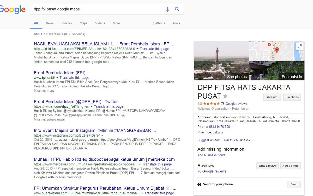Viewport: 313px width, 196px height.
Task: Open dropdown arrow next to suara-islam.com URL
Action: tap(142, 193)
